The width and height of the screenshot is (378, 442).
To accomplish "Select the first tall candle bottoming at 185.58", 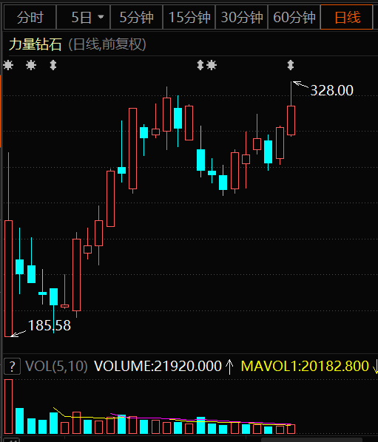I will click(x=8, y=244).
